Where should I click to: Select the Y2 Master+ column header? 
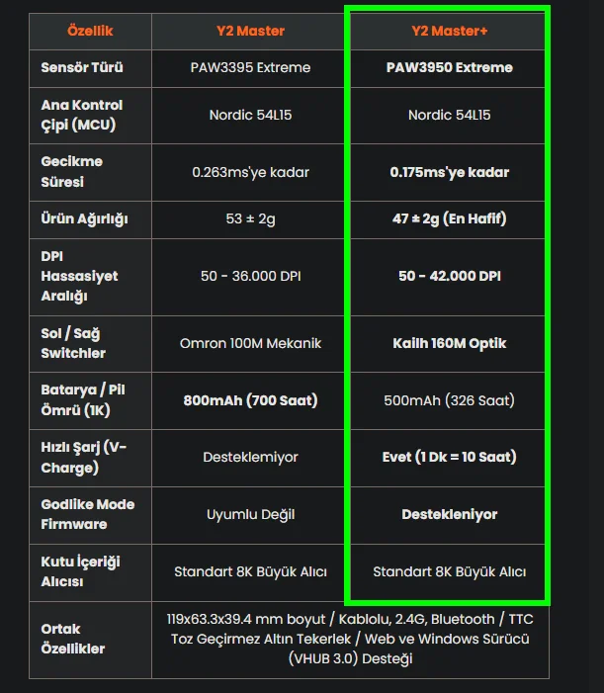click(x=450, y=31)
